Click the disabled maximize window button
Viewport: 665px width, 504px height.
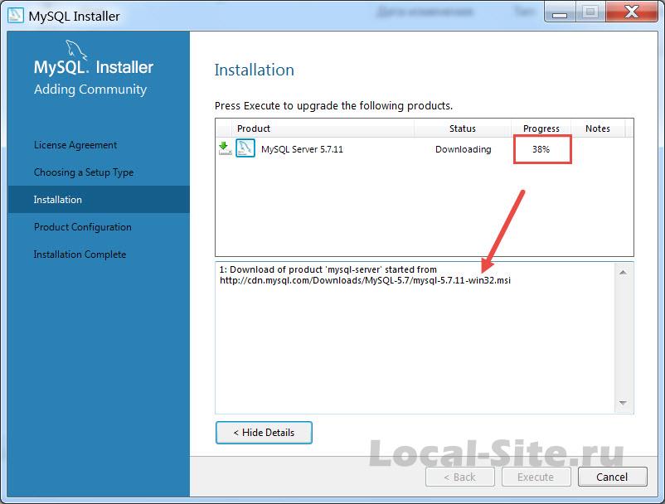(590, 12)
